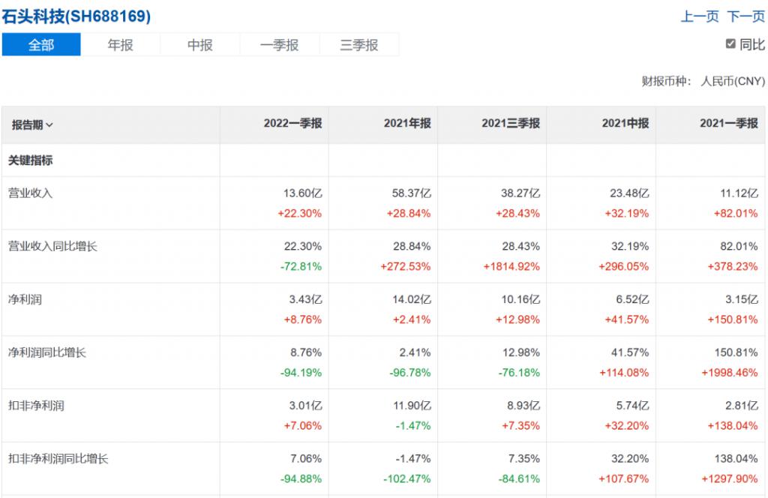This screenshot has height=498, width=768.
Task: Click the +1998.46% value
Action: tap(730, 373)
